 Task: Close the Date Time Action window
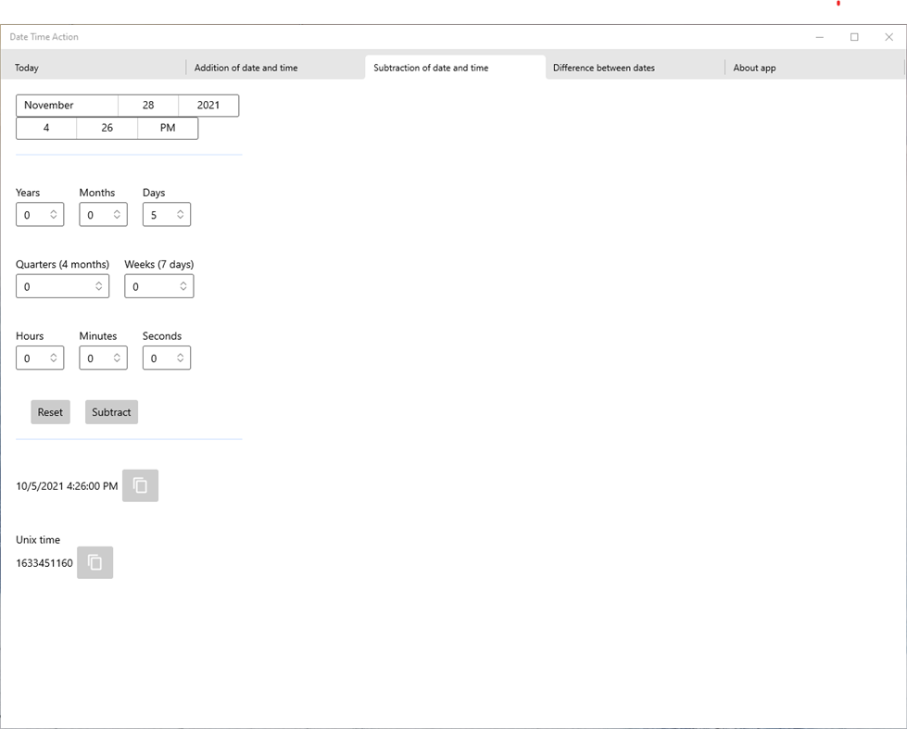pos(889,37)
